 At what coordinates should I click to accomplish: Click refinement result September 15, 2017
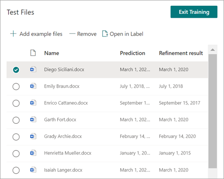179,103
